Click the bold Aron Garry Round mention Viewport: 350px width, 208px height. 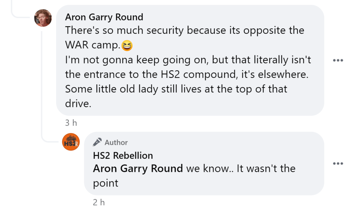tap(138, 169)
